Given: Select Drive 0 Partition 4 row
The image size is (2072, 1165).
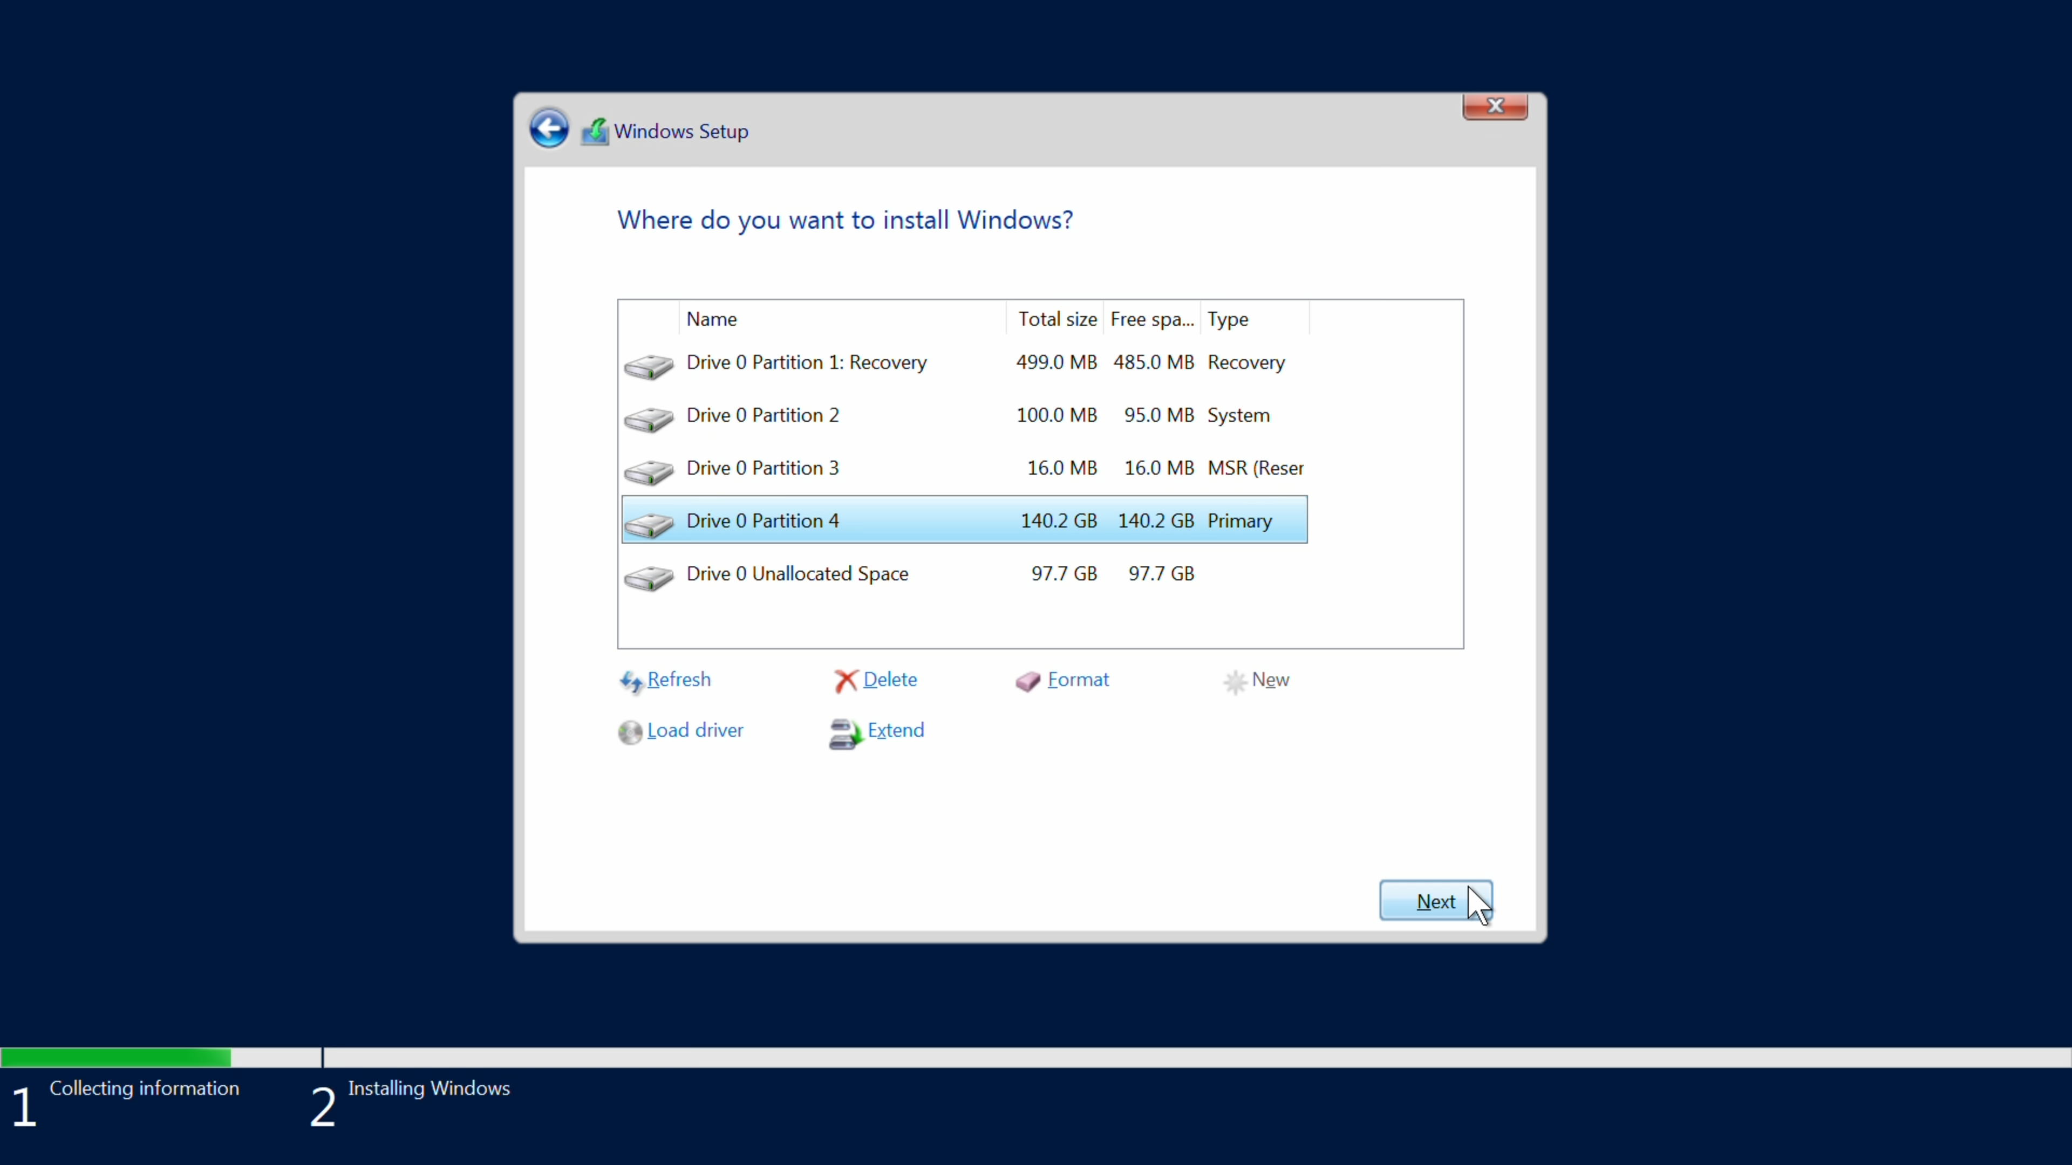Looking at the screenshot, I should 964,520.
